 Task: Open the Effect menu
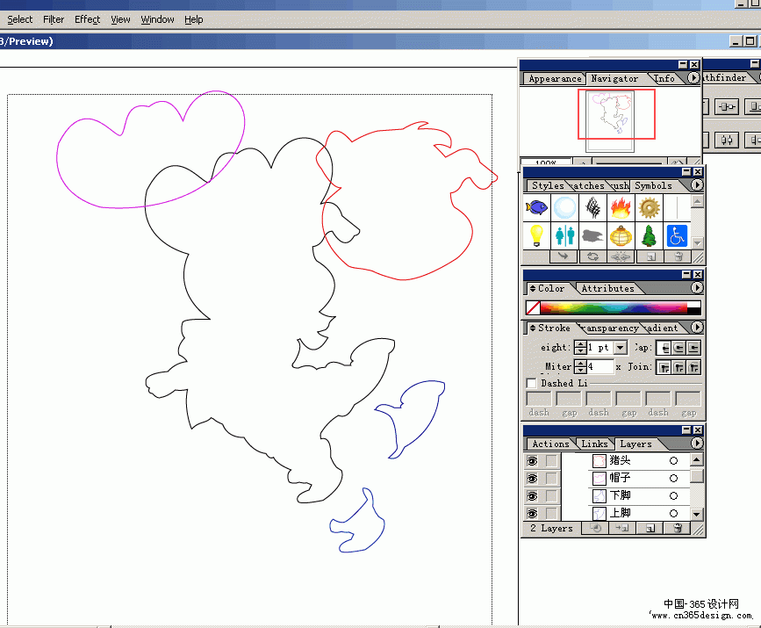point(88,19)
